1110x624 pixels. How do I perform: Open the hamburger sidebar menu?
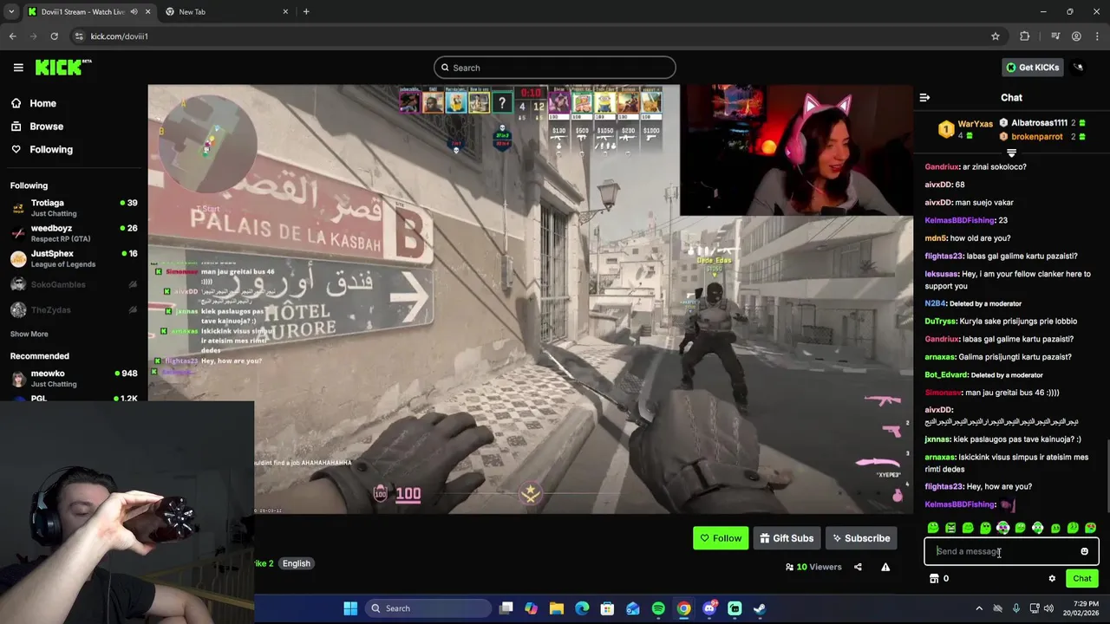[18, 68]
